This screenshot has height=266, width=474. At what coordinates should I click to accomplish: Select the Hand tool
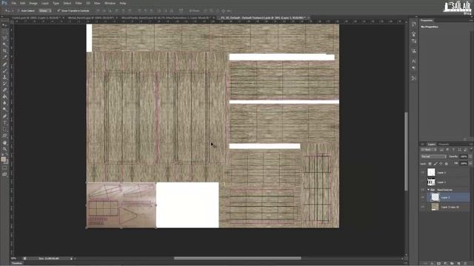click(x=4, y=143)
